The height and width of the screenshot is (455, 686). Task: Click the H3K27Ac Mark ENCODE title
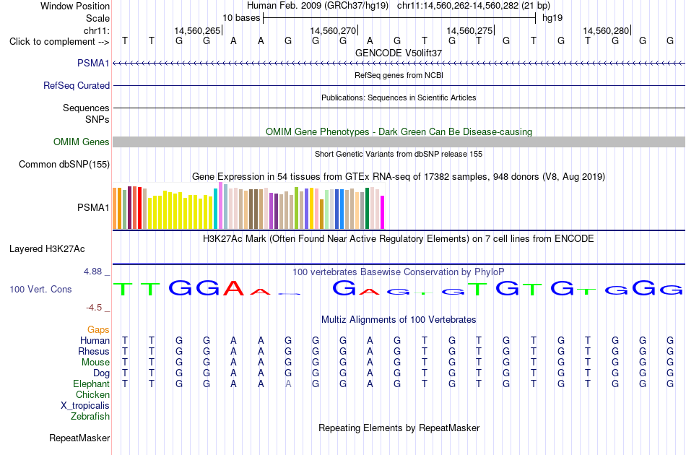[x=399, y=239]
